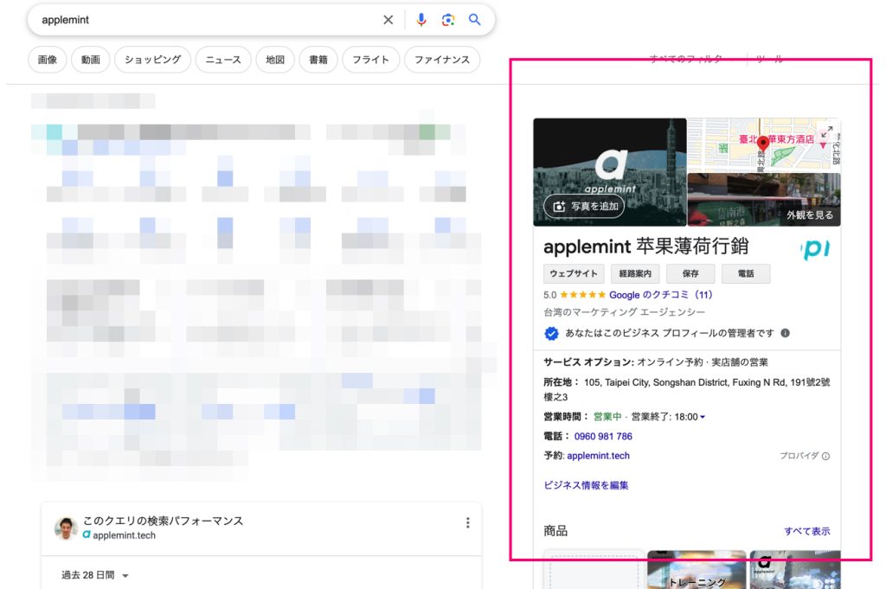Open the トレーニング product thumbnail

click(x=697, y=570)
